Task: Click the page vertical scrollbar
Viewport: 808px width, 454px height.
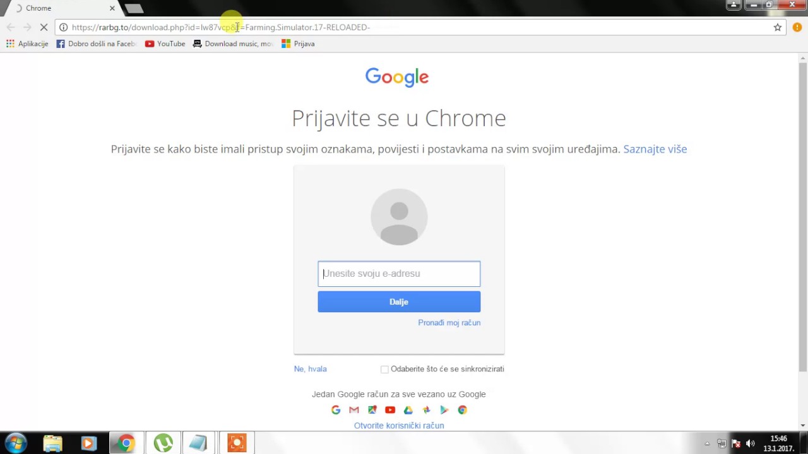Action: pyautogui.click(x=803, y=218)
